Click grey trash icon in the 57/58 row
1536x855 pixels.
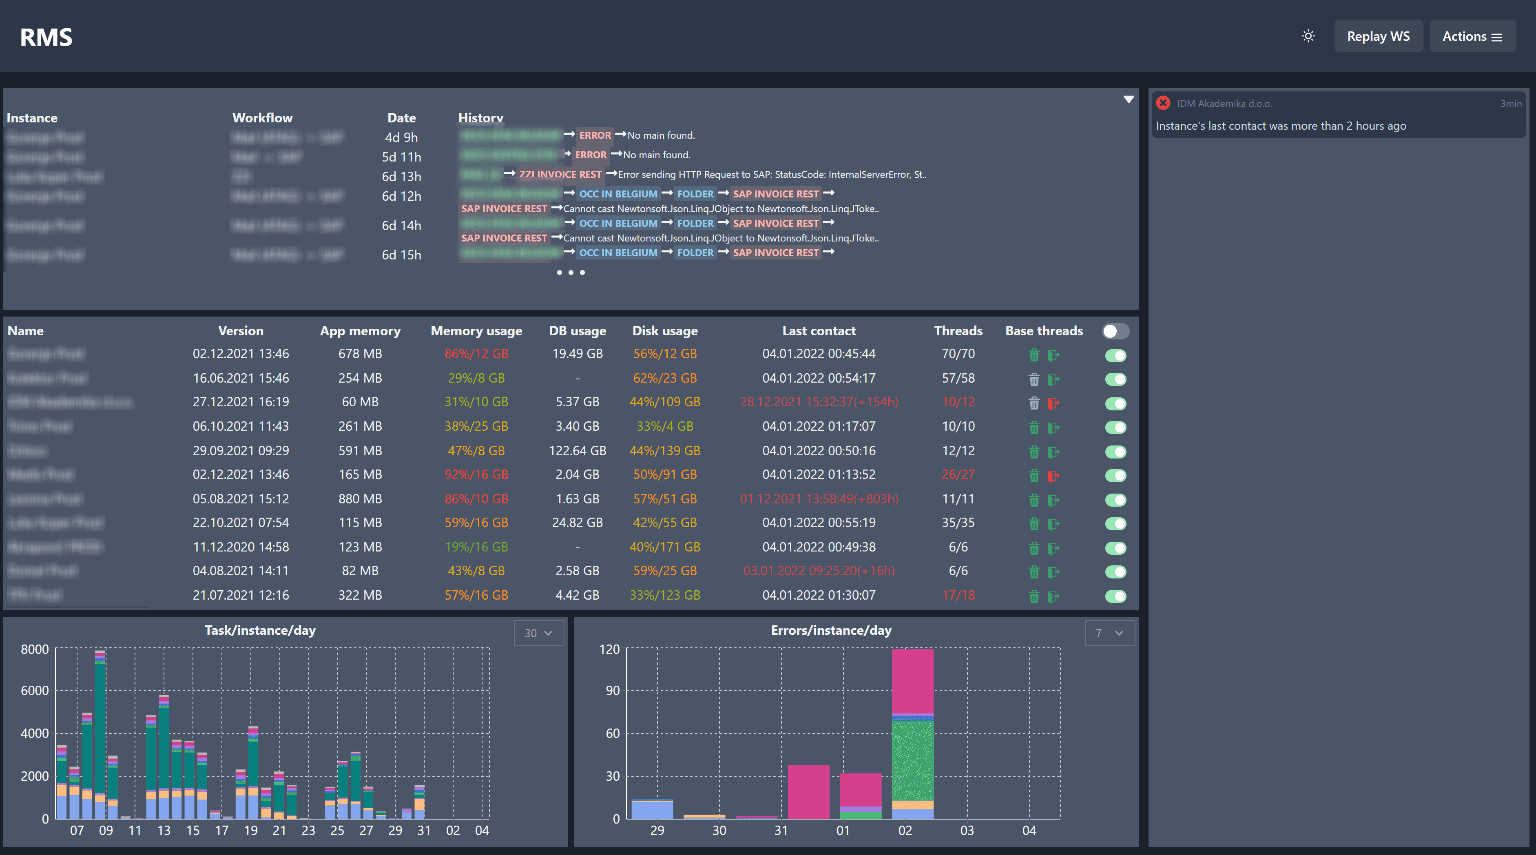[x=1034, y=379]
